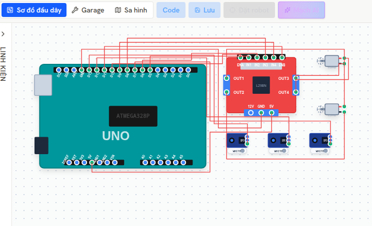
Task: Select the SCL pin on the UNO
Action: coord(59,70)
